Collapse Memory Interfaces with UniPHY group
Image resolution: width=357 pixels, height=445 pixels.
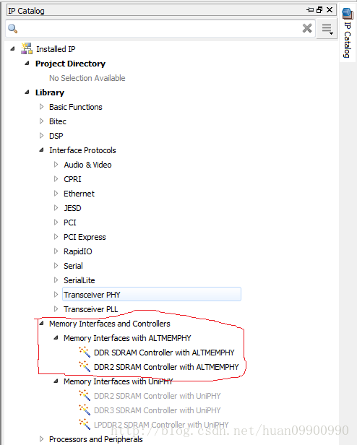56,381
